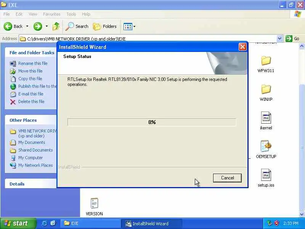This screenshot has width=305, height=229.
Task: Open the Back history dropdown arrow
Action: click(x=27, y=26)
